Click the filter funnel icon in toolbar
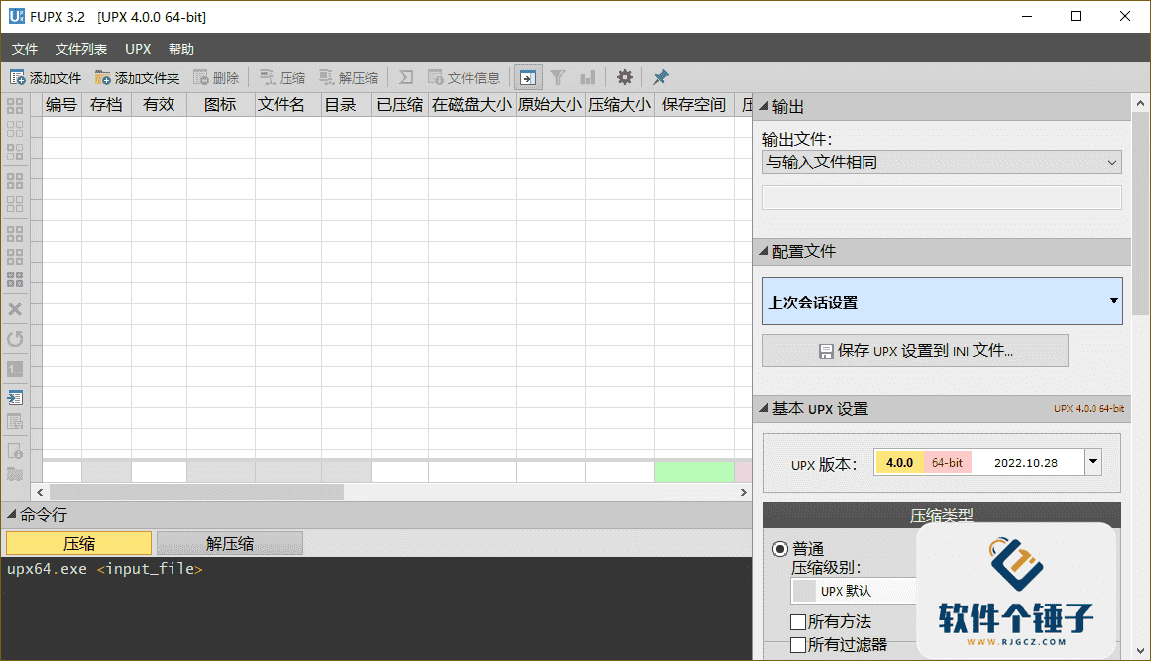Viewport: 1151px width, 661px height. (x=558, y=77)
